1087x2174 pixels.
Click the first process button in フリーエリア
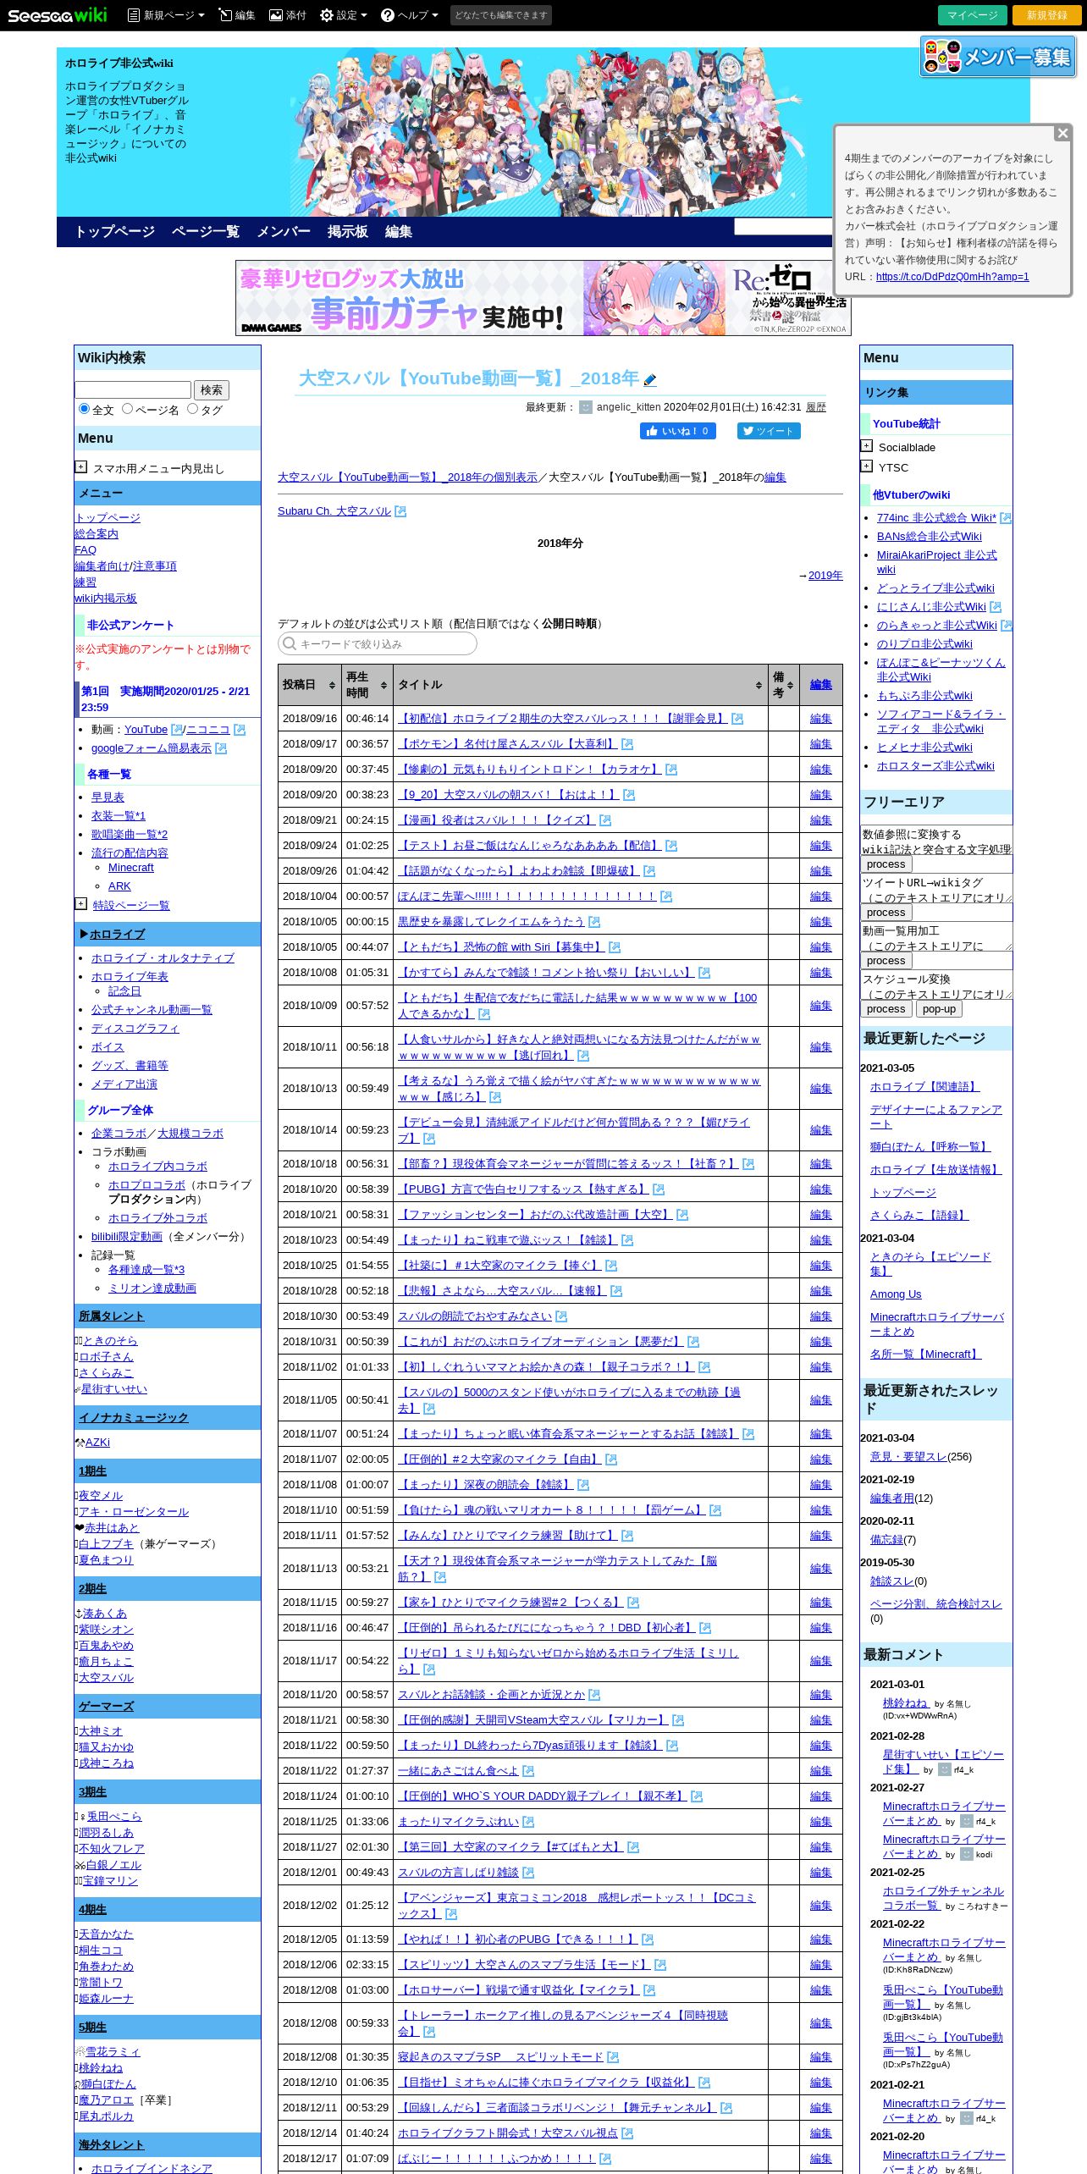pos(886,864)
